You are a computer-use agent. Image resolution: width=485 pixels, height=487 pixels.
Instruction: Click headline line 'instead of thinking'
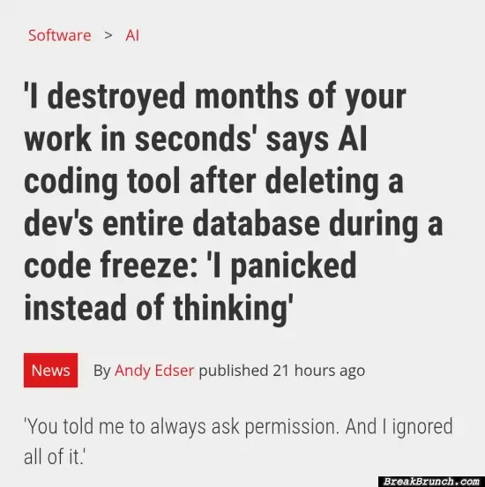click(159, 308)
